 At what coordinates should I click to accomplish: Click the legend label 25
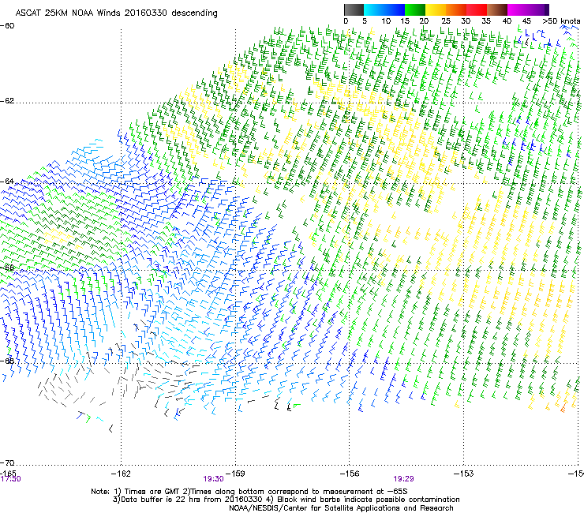pyautogui.click(x=446, y=21)
